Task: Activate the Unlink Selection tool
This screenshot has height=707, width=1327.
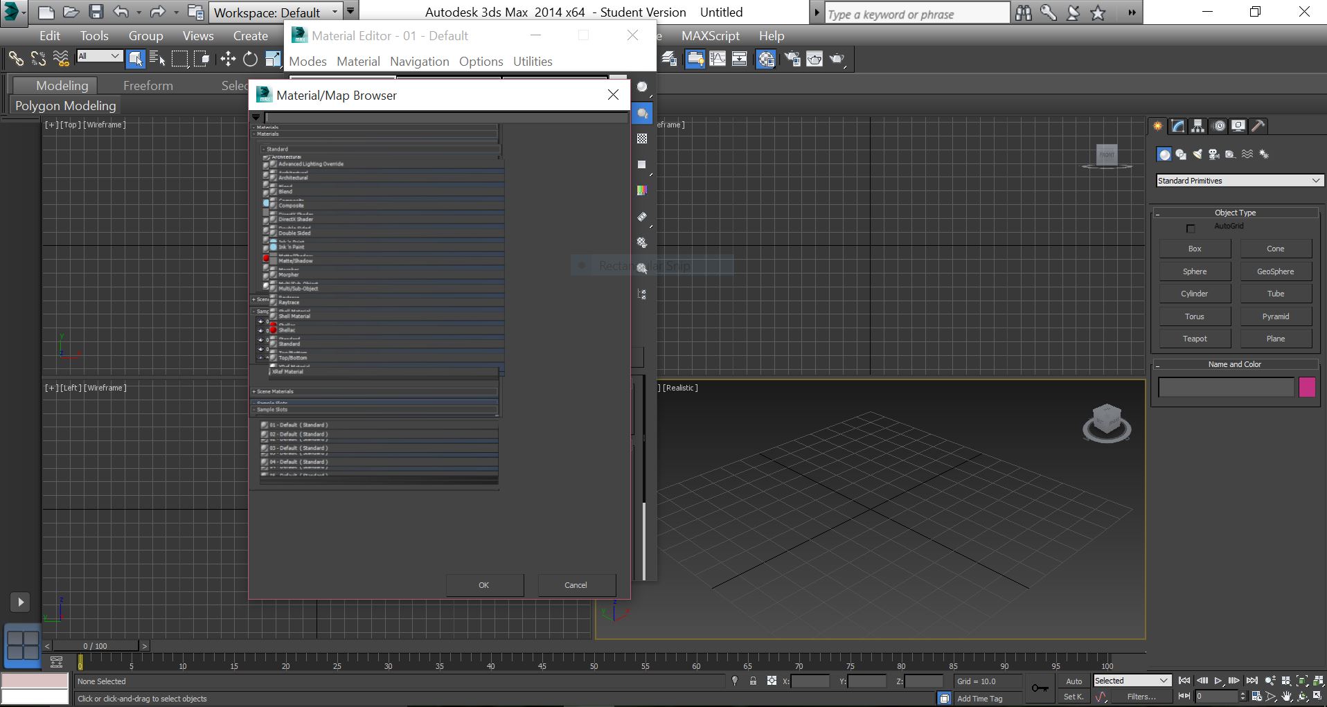Action: click(39, 59)
